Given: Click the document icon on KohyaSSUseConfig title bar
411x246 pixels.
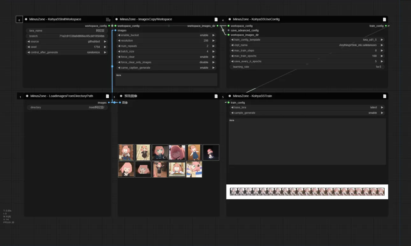Looking at the screenshot, I should (x=384, y=19).
